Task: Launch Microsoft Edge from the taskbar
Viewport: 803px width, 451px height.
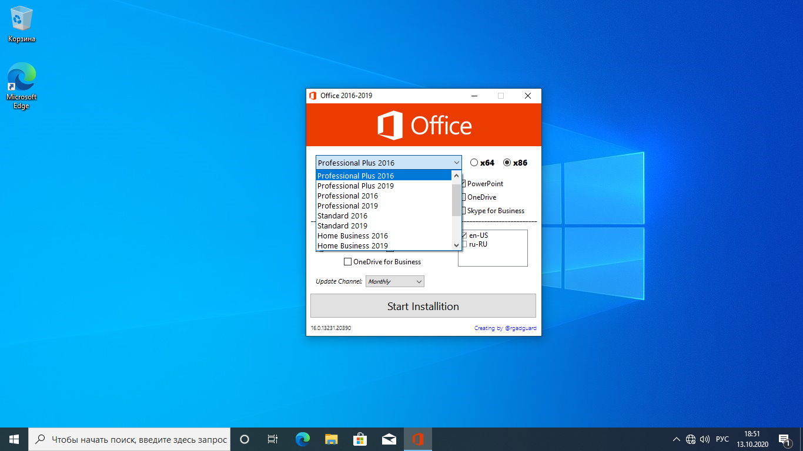Action: click(x=302, y=439)
